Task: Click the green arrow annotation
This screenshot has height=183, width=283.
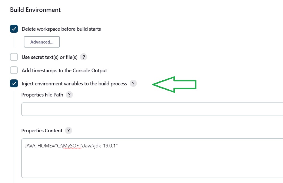Action: [174, 85]
